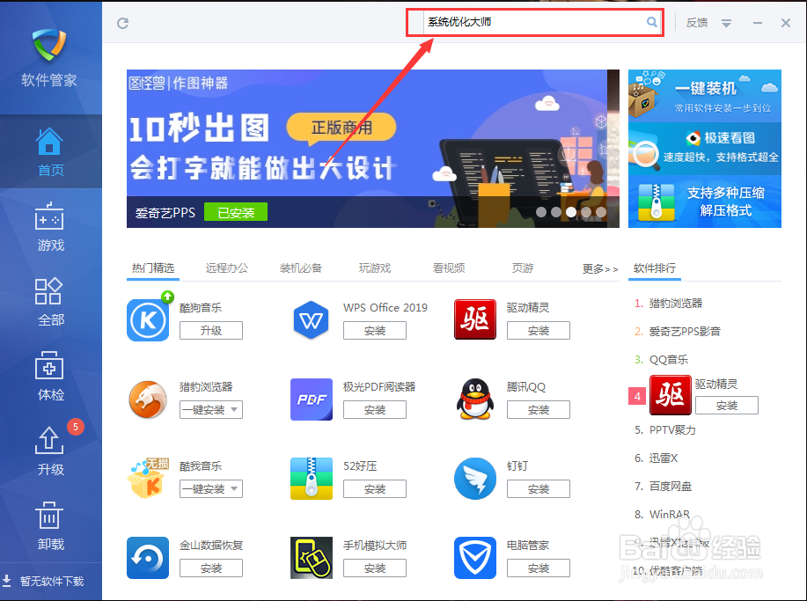Click the refresh icon in top bar

122,23
